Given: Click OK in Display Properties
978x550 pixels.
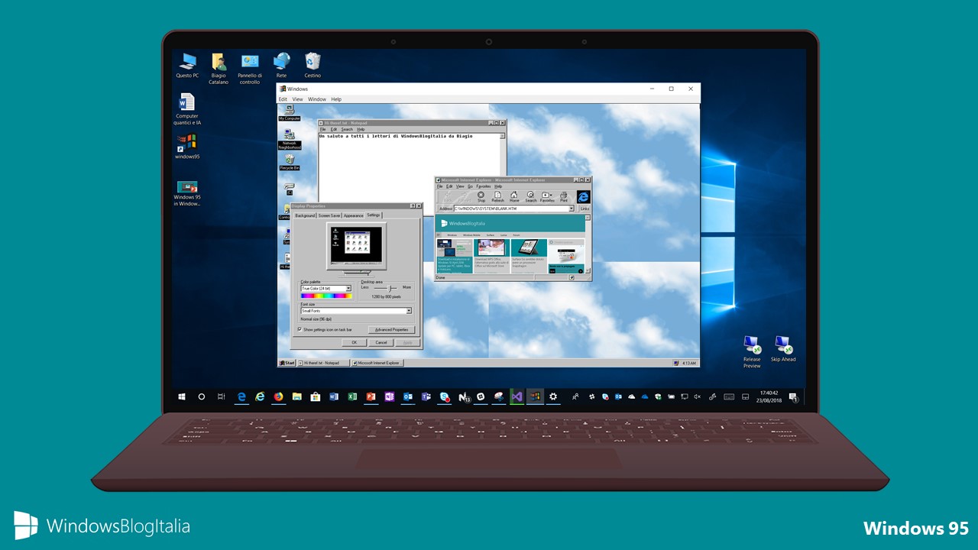Looking at the screenshot, I should coord(354,342).
